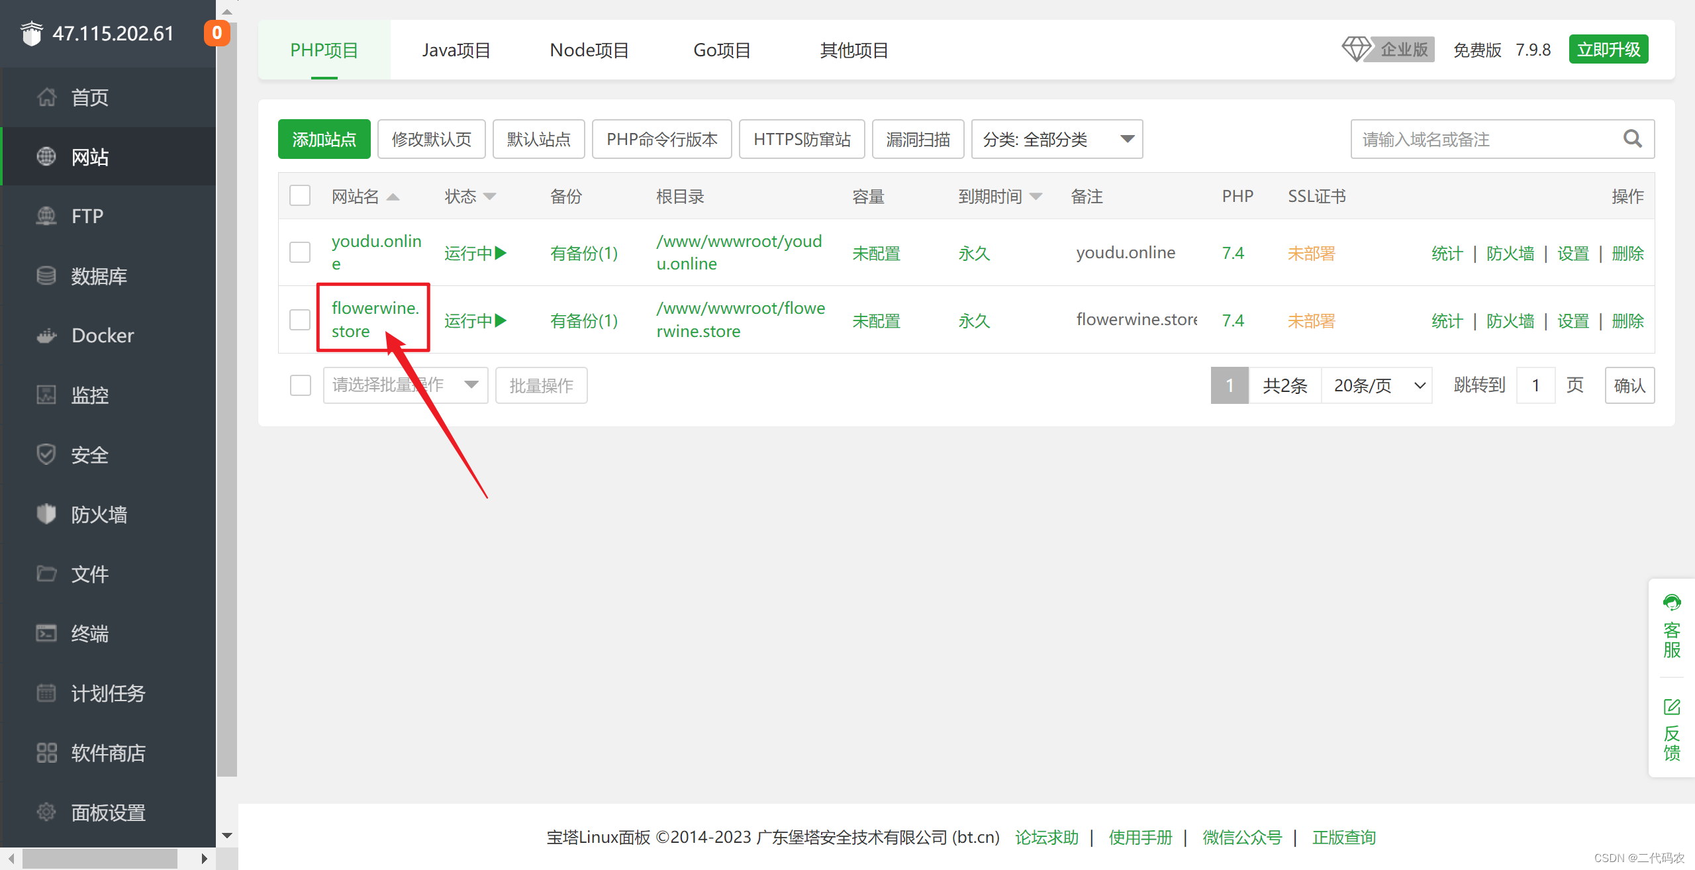Click the search magnifier icon
The image size is (1695, 870).
tap(1632, 139)
